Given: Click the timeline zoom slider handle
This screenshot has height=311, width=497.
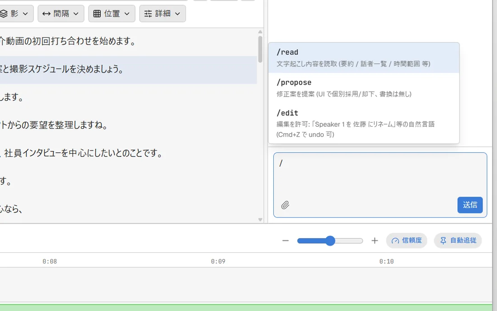Looking at the screenshot, I should [330, 240].
